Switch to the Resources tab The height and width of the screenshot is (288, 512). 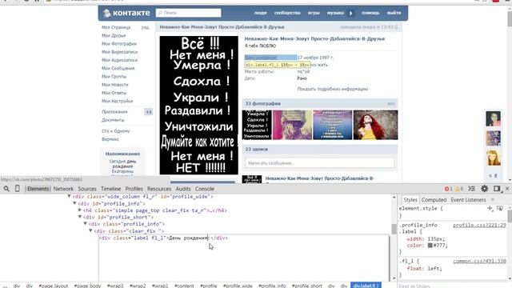point(159,189)
